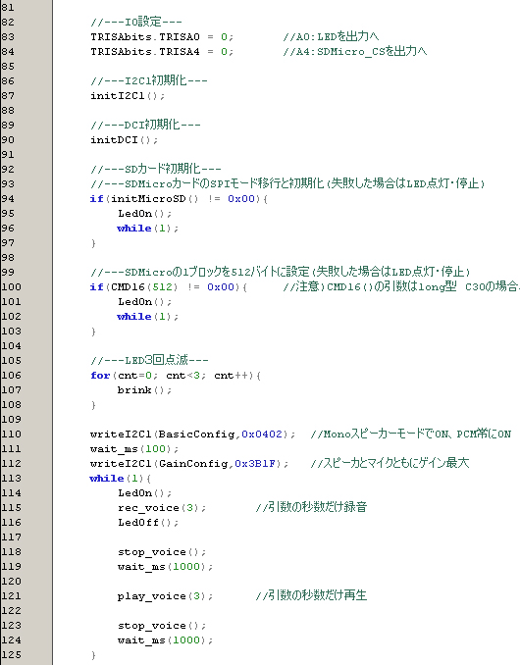Click the 注意)CMD16()の引数はlong型 comment
The image size is (520, 665).
(401, 286)
